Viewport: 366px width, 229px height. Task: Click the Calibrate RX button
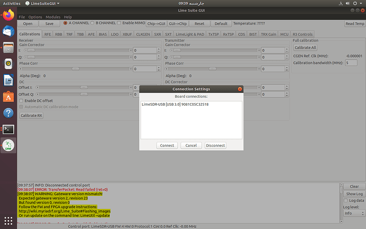click(x=31, y=115)
